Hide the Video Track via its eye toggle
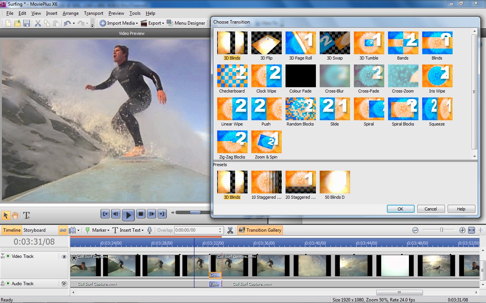486x303 pixels. [64, 256]
